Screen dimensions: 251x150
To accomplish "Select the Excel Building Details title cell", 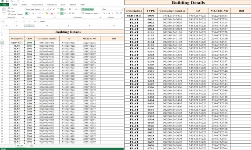I will [66, 32].
